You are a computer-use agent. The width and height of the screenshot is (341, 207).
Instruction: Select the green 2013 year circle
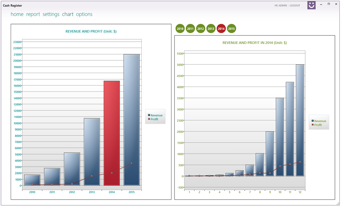point(211,29)
